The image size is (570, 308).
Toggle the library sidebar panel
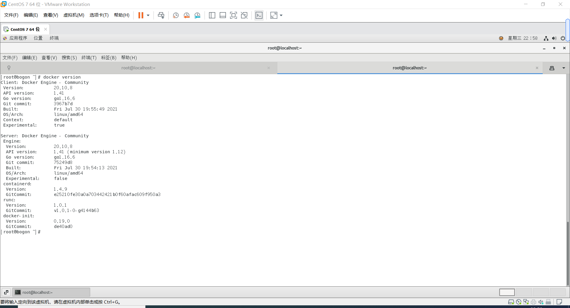pyautogui.click(x=212, y=15)
